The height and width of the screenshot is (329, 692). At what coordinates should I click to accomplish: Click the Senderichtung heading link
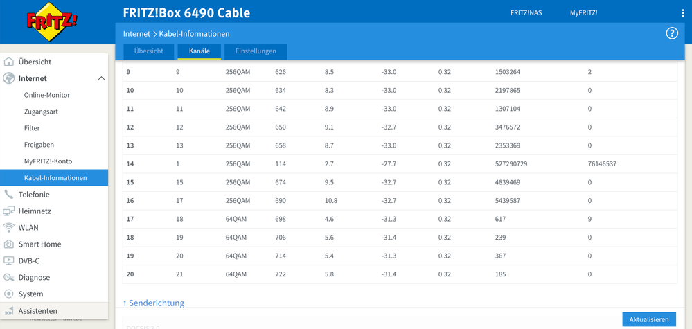click(154, 303)
